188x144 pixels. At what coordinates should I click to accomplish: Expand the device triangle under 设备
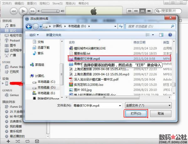click(x=3, y=83)
